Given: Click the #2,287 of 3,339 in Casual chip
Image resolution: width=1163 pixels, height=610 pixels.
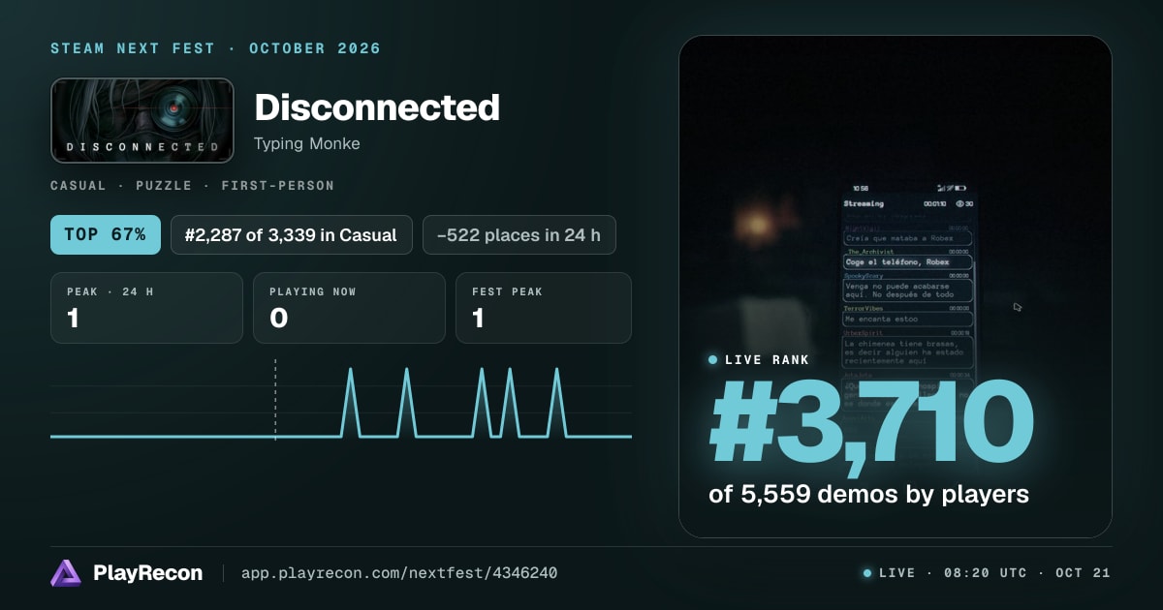Looking at the screenshot, I should [292, 234].
